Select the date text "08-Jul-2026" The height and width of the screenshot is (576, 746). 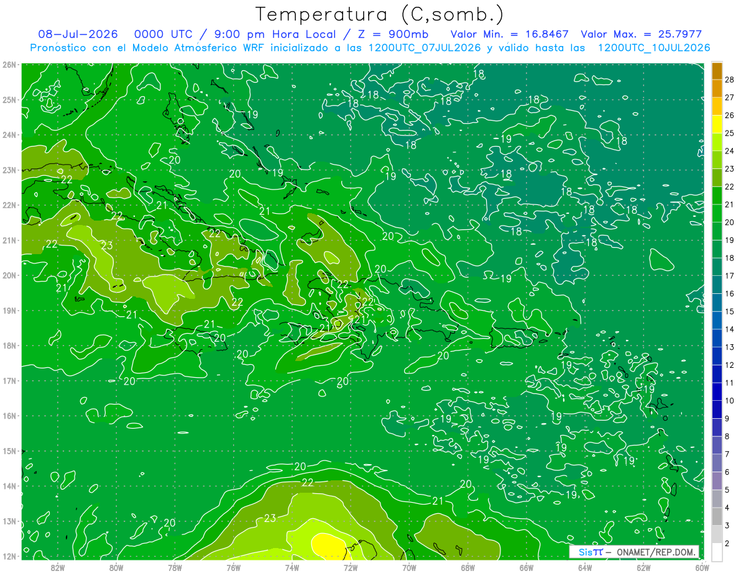tap(78, 34)
